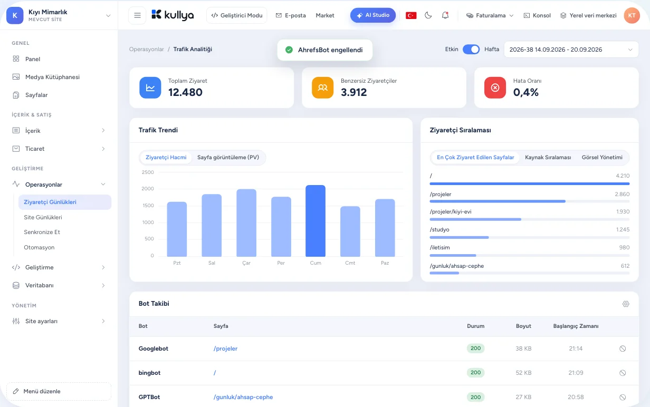
Task: Click the Medya Kütüphanesi image icon
Action: pyautogui.click(x=16, y=77)
